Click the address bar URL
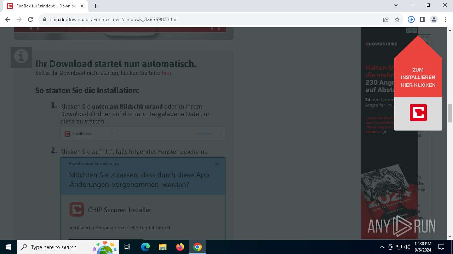 114,19
